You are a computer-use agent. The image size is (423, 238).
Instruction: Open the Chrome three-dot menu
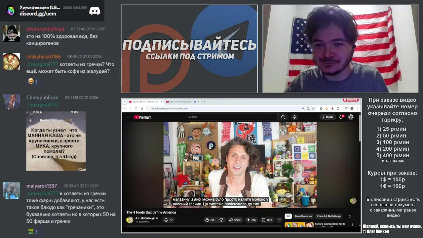pos(357,108)
